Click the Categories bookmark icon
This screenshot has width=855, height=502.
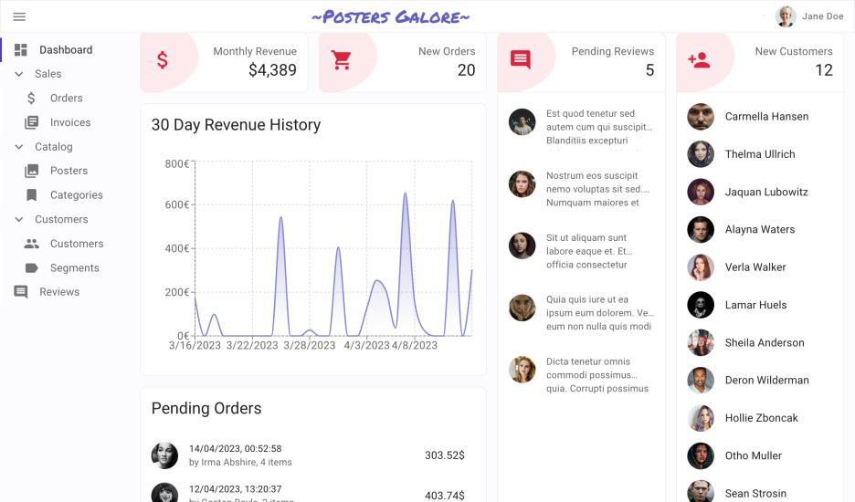[x=32, y=195]
